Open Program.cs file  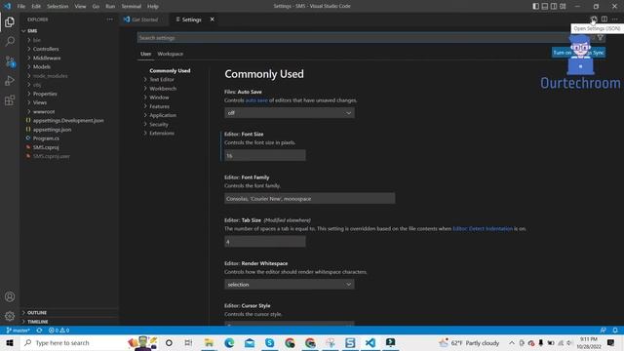tap(46, 138)
